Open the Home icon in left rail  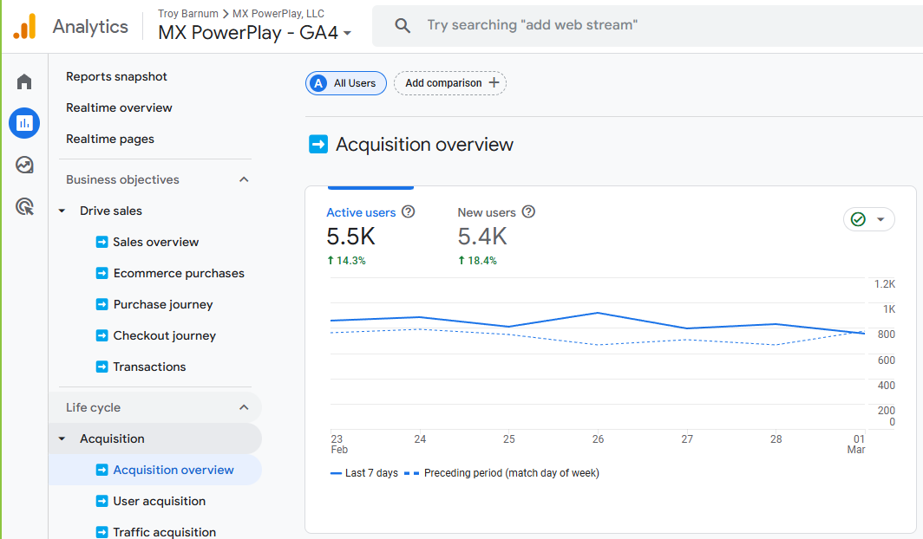24,81
